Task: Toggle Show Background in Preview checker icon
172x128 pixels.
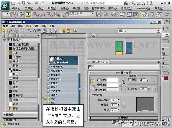Action: [45, 31]
